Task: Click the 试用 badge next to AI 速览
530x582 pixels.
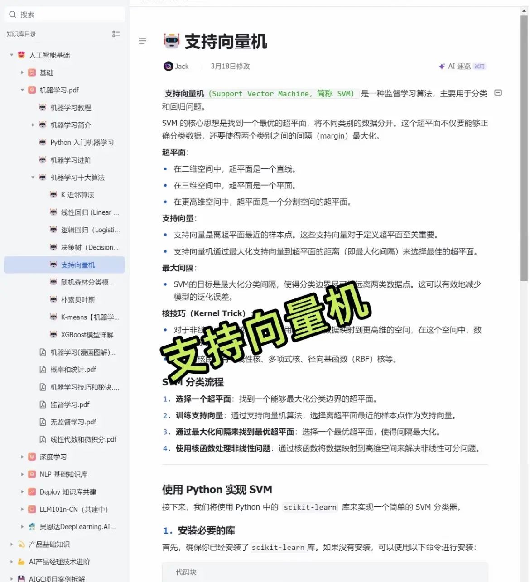Action: tap(479, 66)
